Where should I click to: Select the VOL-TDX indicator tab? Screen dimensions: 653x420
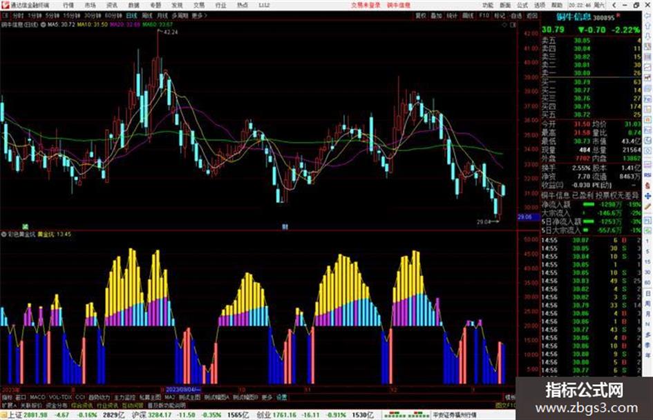(x=60, y=397)
